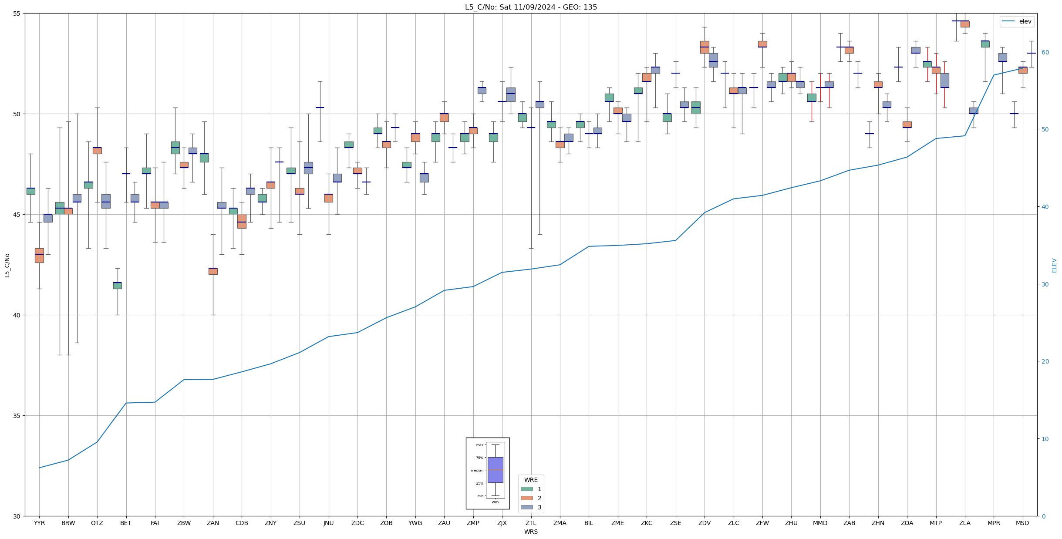The height and width of the screenshot is (539, 1062).
Task: Click the MMD x-axis tick label
Action: coord(820,523)
